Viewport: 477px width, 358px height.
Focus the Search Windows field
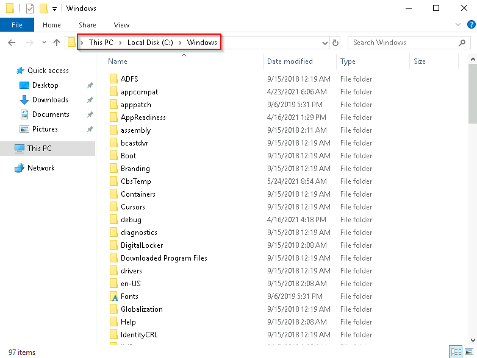pos(409,43)
